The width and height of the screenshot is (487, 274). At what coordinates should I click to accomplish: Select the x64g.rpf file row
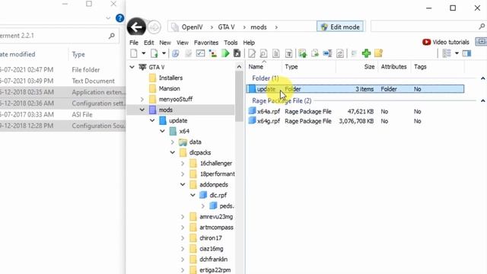point(355,121)
